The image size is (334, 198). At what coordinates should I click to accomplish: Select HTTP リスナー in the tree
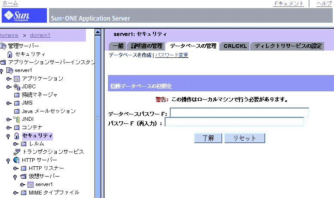pos(46,168)
